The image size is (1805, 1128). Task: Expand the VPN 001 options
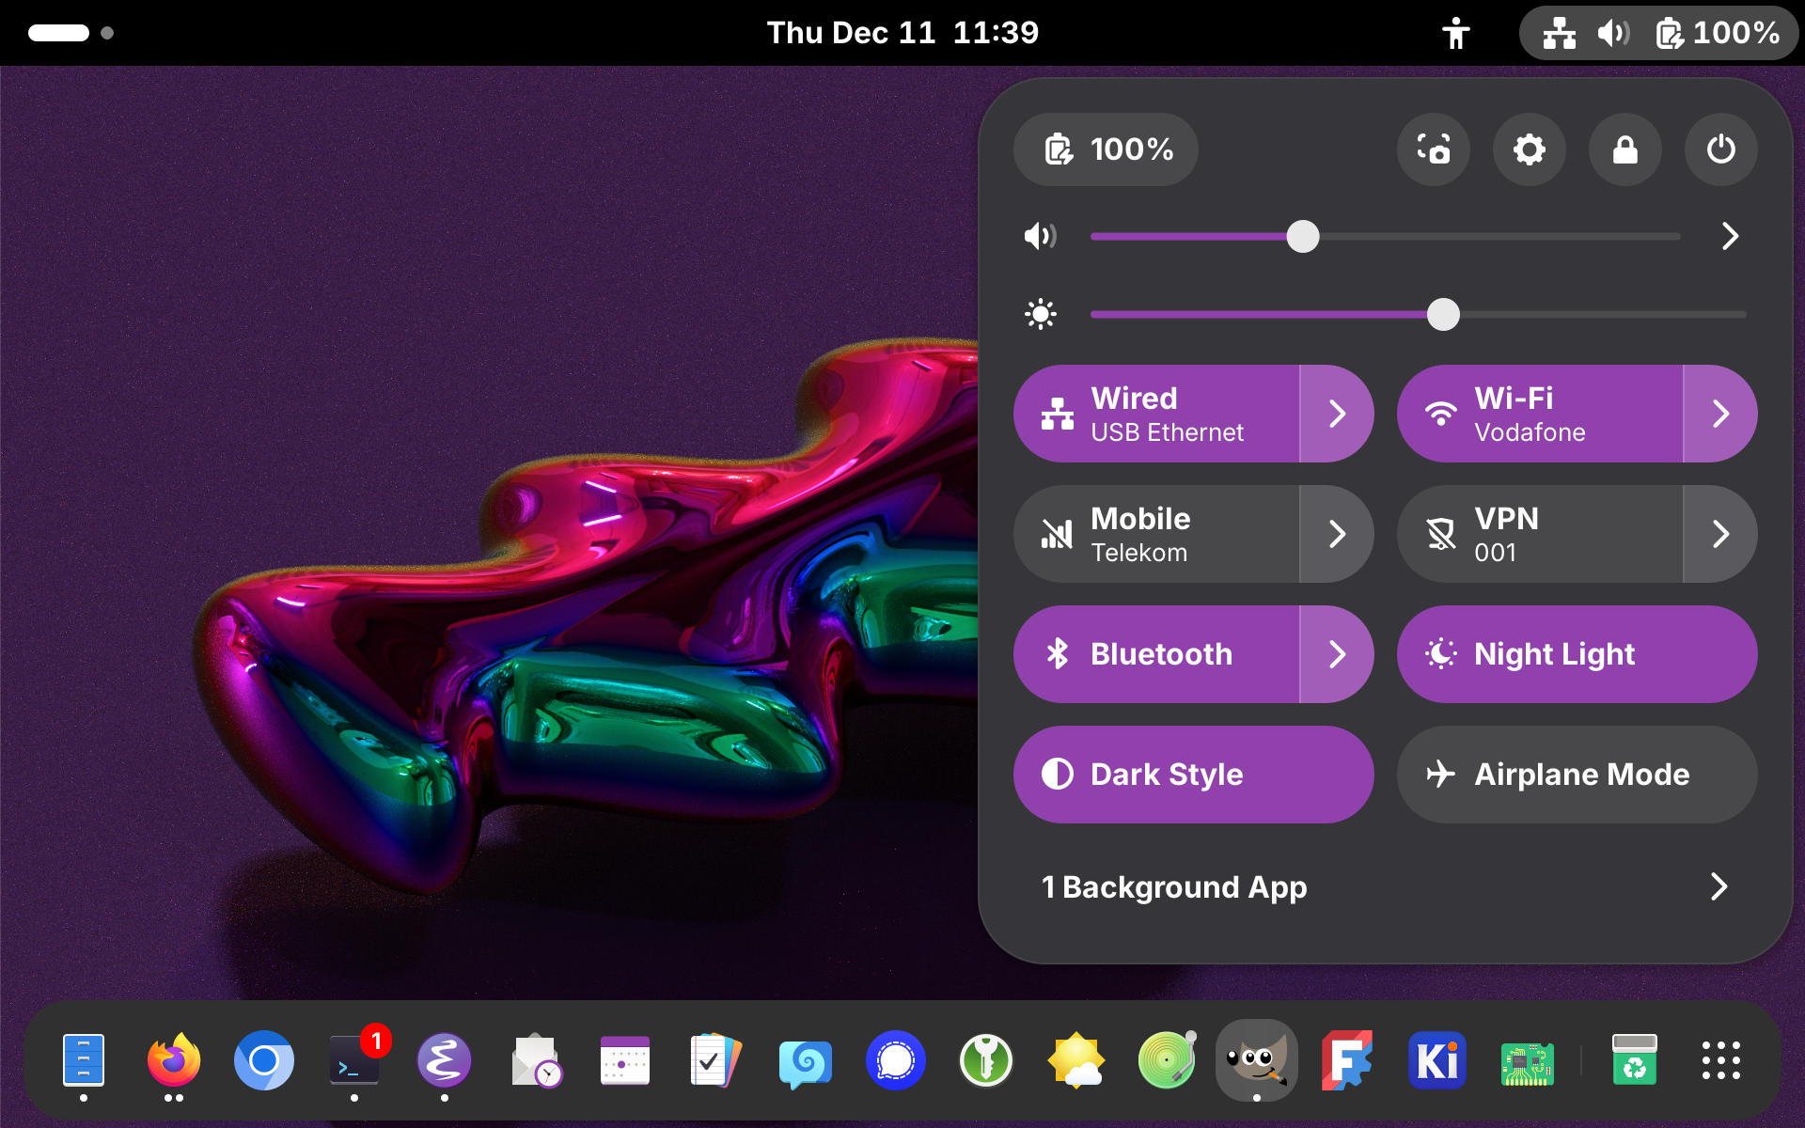pyautogui.click(x=1721, y=533)
